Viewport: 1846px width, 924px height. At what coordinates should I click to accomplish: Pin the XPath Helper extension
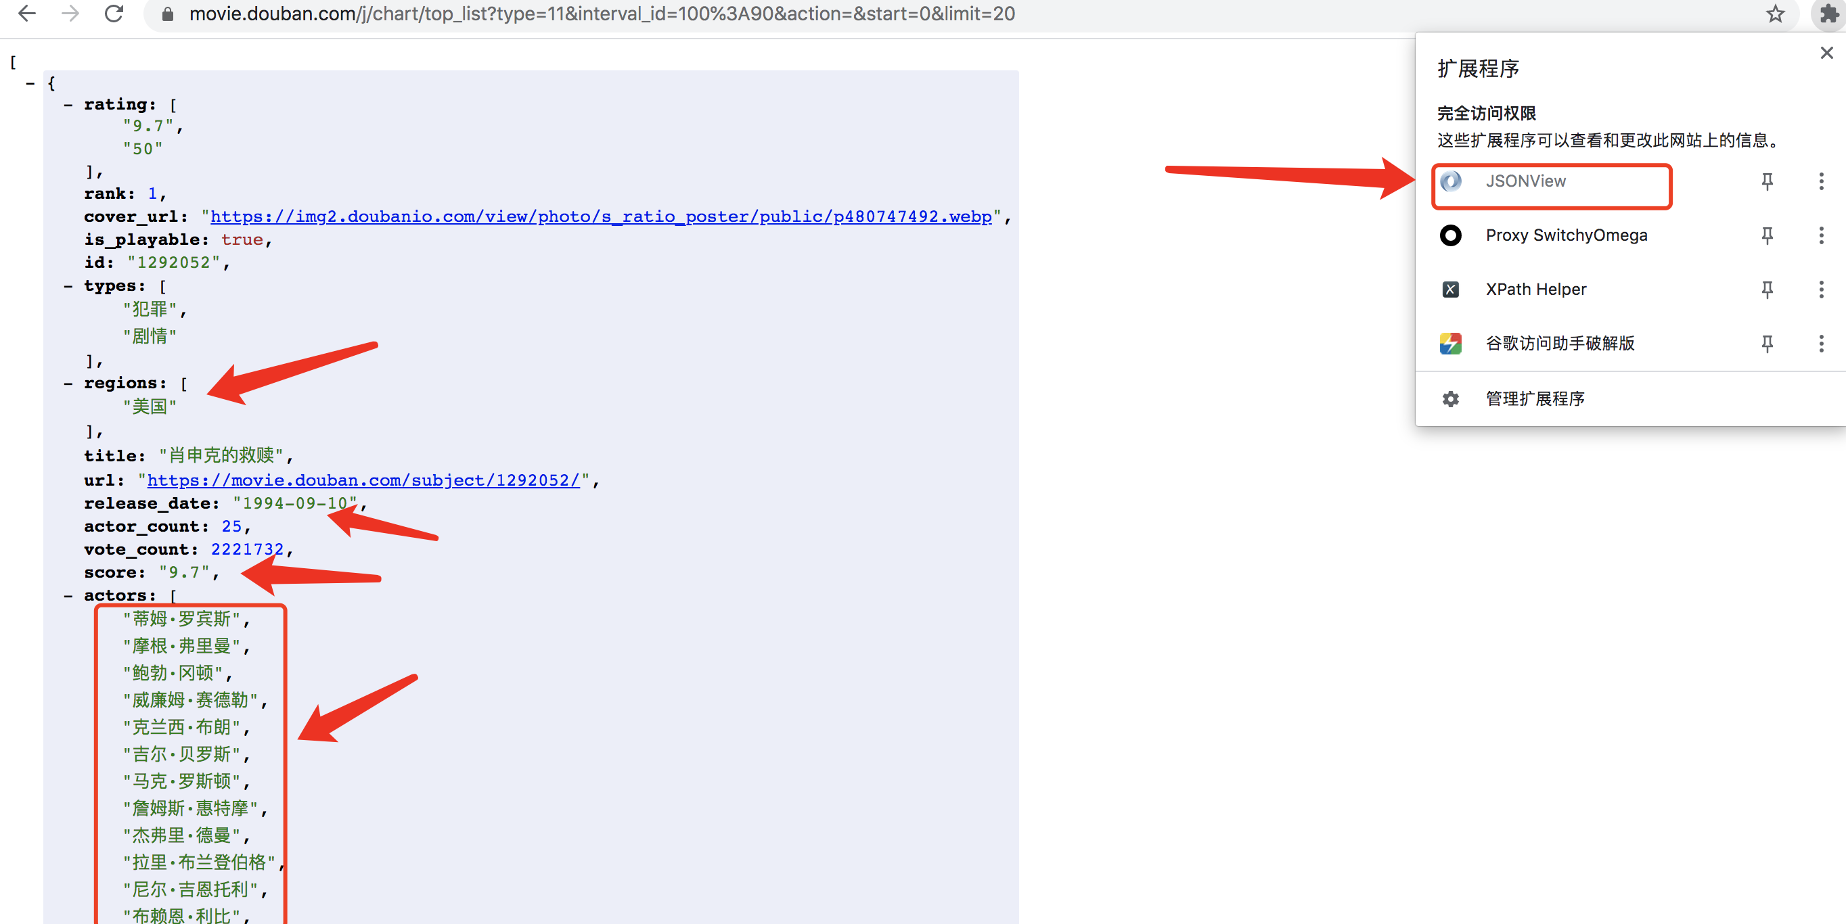point(1768,290)
